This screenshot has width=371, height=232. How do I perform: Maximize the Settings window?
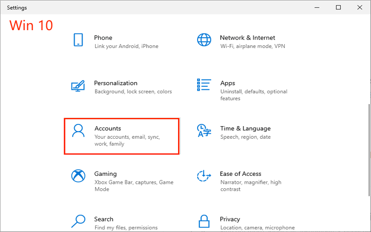(x=339, y=7)
